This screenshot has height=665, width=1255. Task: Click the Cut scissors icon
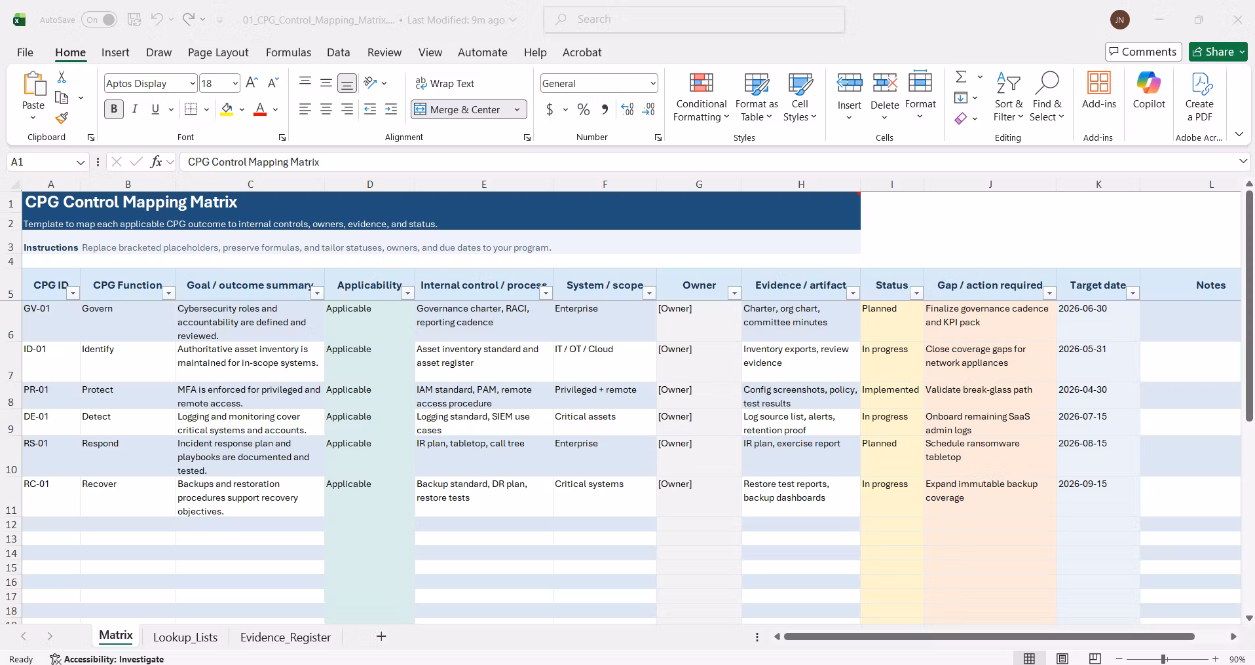[x=62, y=77]
